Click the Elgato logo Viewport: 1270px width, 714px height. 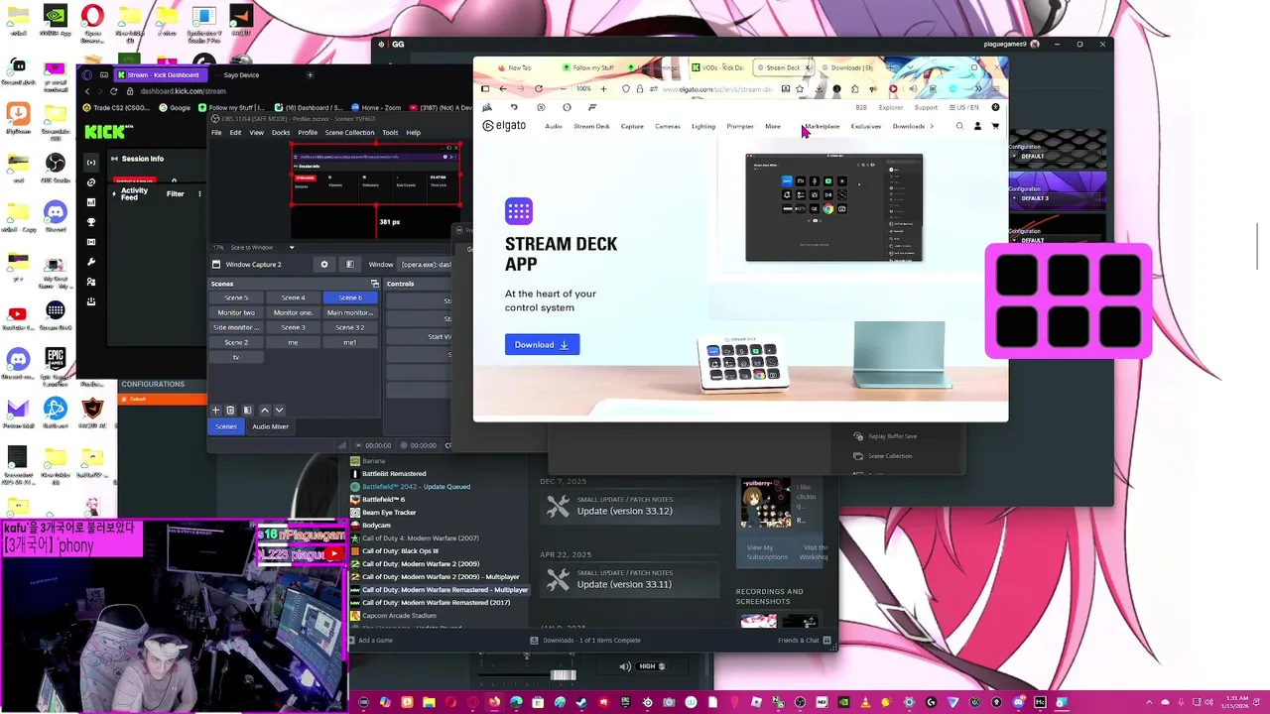pos(504,126)
